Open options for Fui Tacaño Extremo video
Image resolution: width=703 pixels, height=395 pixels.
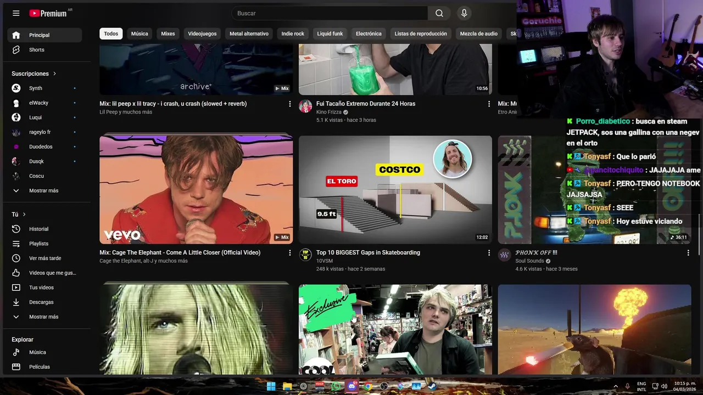pos(489,104)
